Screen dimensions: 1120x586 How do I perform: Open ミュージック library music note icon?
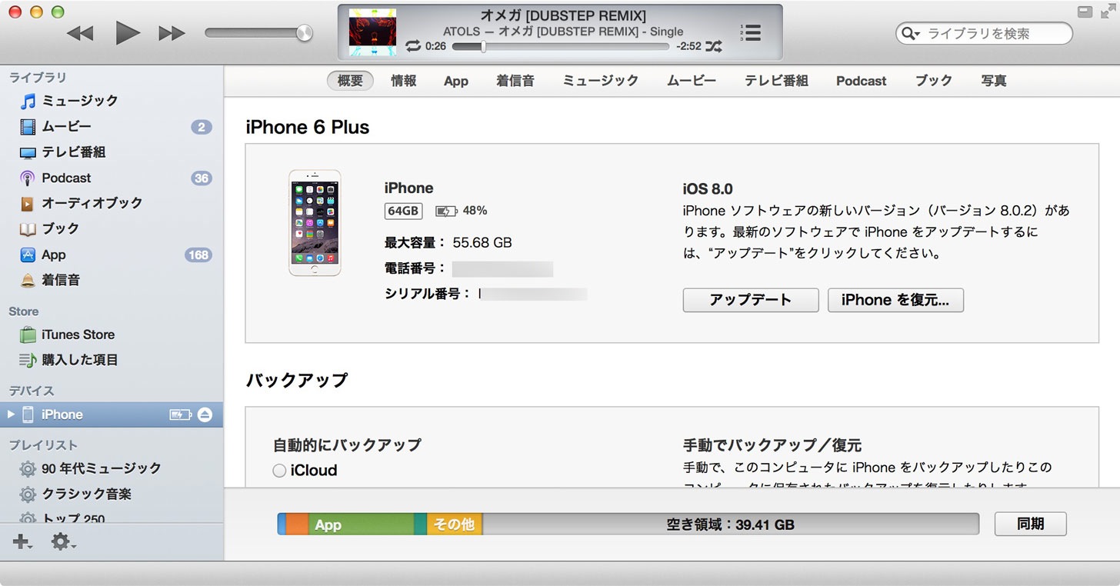(x=28, y=101)
